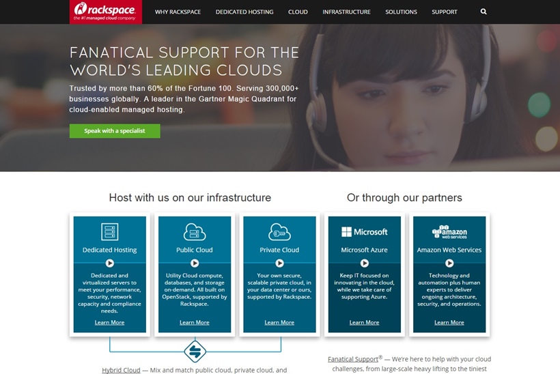Screen dimensions: 560x374
Task: Open the Infrastructure menu
Action: click(x=346, y=12)
